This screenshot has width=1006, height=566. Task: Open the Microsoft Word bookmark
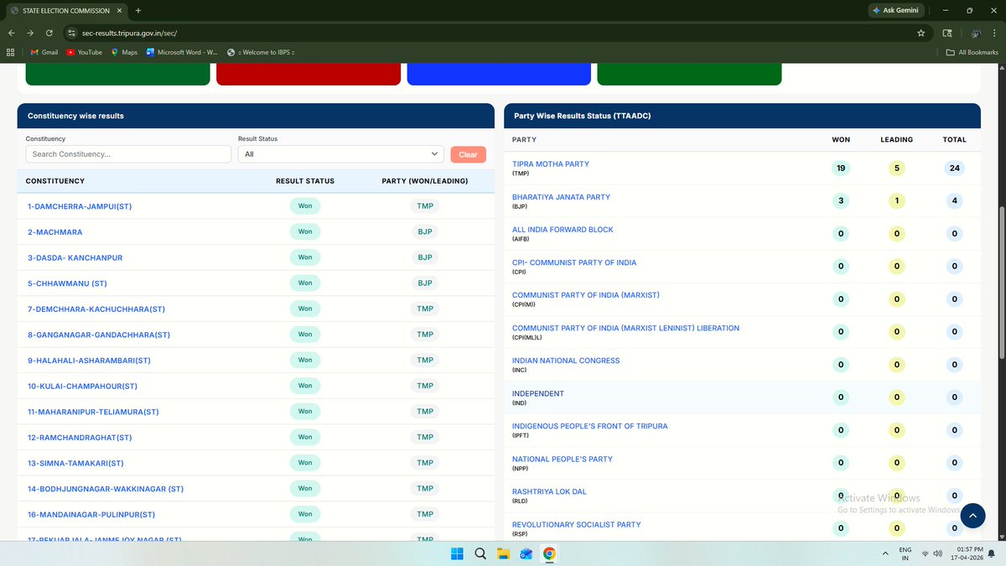point(181,52)
